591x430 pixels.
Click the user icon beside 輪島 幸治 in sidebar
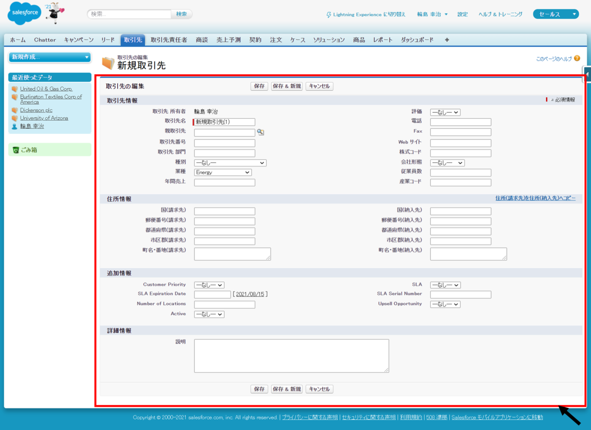pos(15,126)
